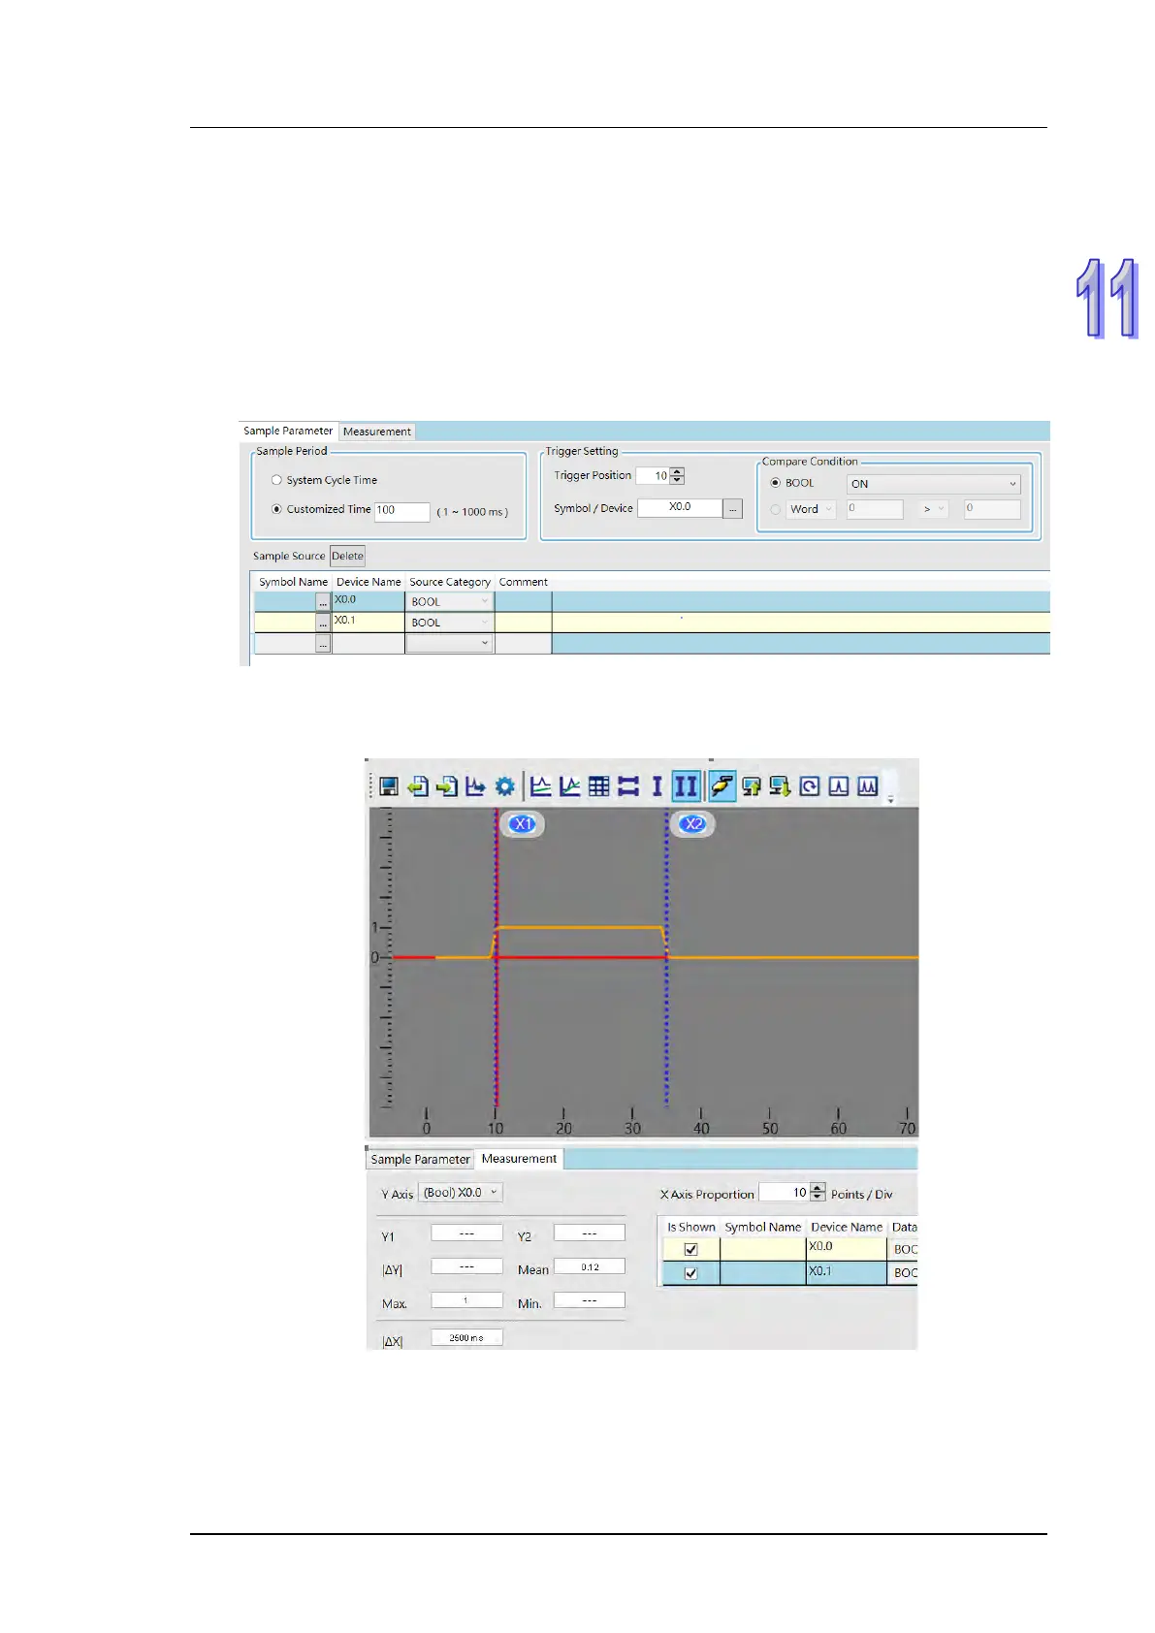The height and width of the screenshot is (1633, 1155).
Task: Click the Y2 value field
Action: pos(590,1233)
